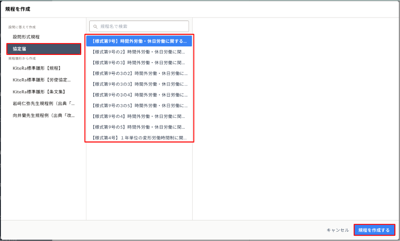Choose 【様式第9号の4】 in the list

pyautogui.click(x=139, y=116)
